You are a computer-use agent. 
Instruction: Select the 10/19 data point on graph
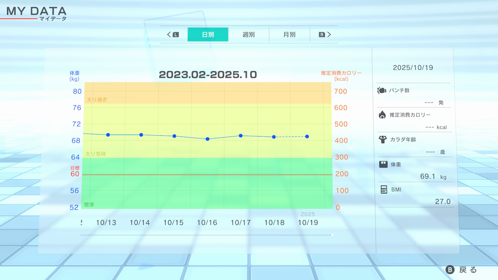(x=307, y=136)
